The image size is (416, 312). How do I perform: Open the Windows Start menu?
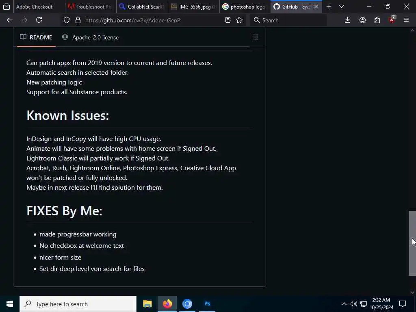point(10,304)
